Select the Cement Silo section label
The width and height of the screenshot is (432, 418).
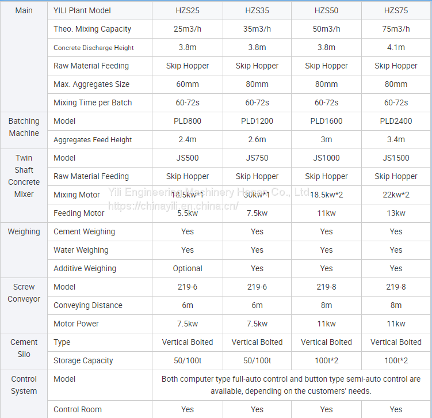[x=24, y=348]
